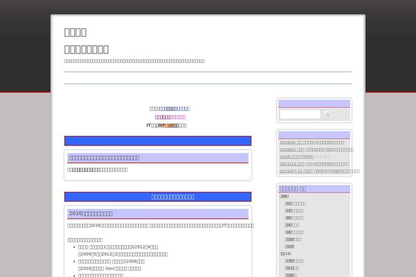Open recent entry link starting with 2016/01
Image resolution: width=416 pixels, height=277 pixels.
[317, 150]
